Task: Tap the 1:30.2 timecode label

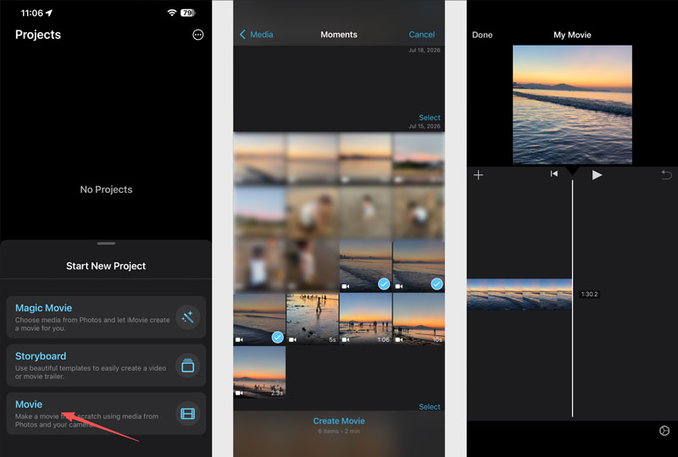Action: 589,295
